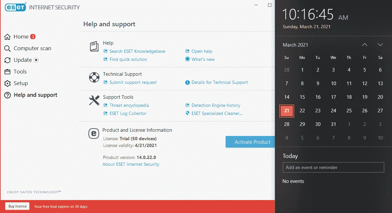Click the Home house icon
392x213 pixels.
coord(7,37)
